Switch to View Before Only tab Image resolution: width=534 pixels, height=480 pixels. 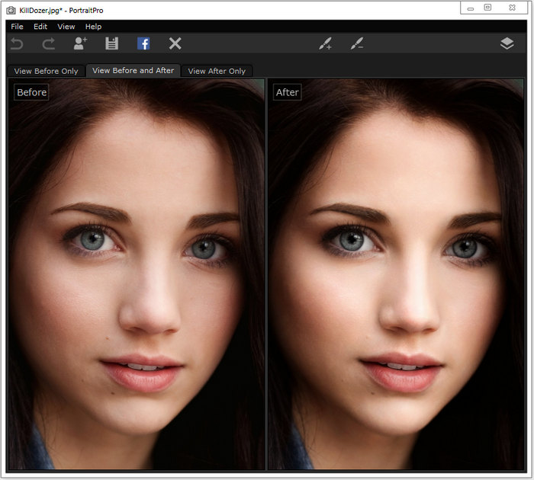tap(46, 71)
